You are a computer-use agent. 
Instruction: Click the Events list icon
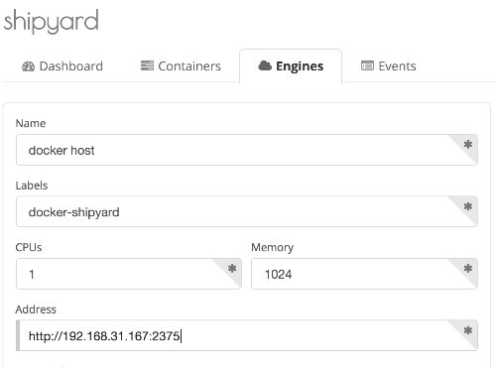tap(367, 65)
